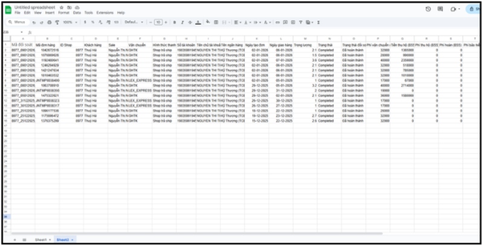Star the Untitled spreadsheet document
Screen dimensions: 483x245
pos(62,7)
